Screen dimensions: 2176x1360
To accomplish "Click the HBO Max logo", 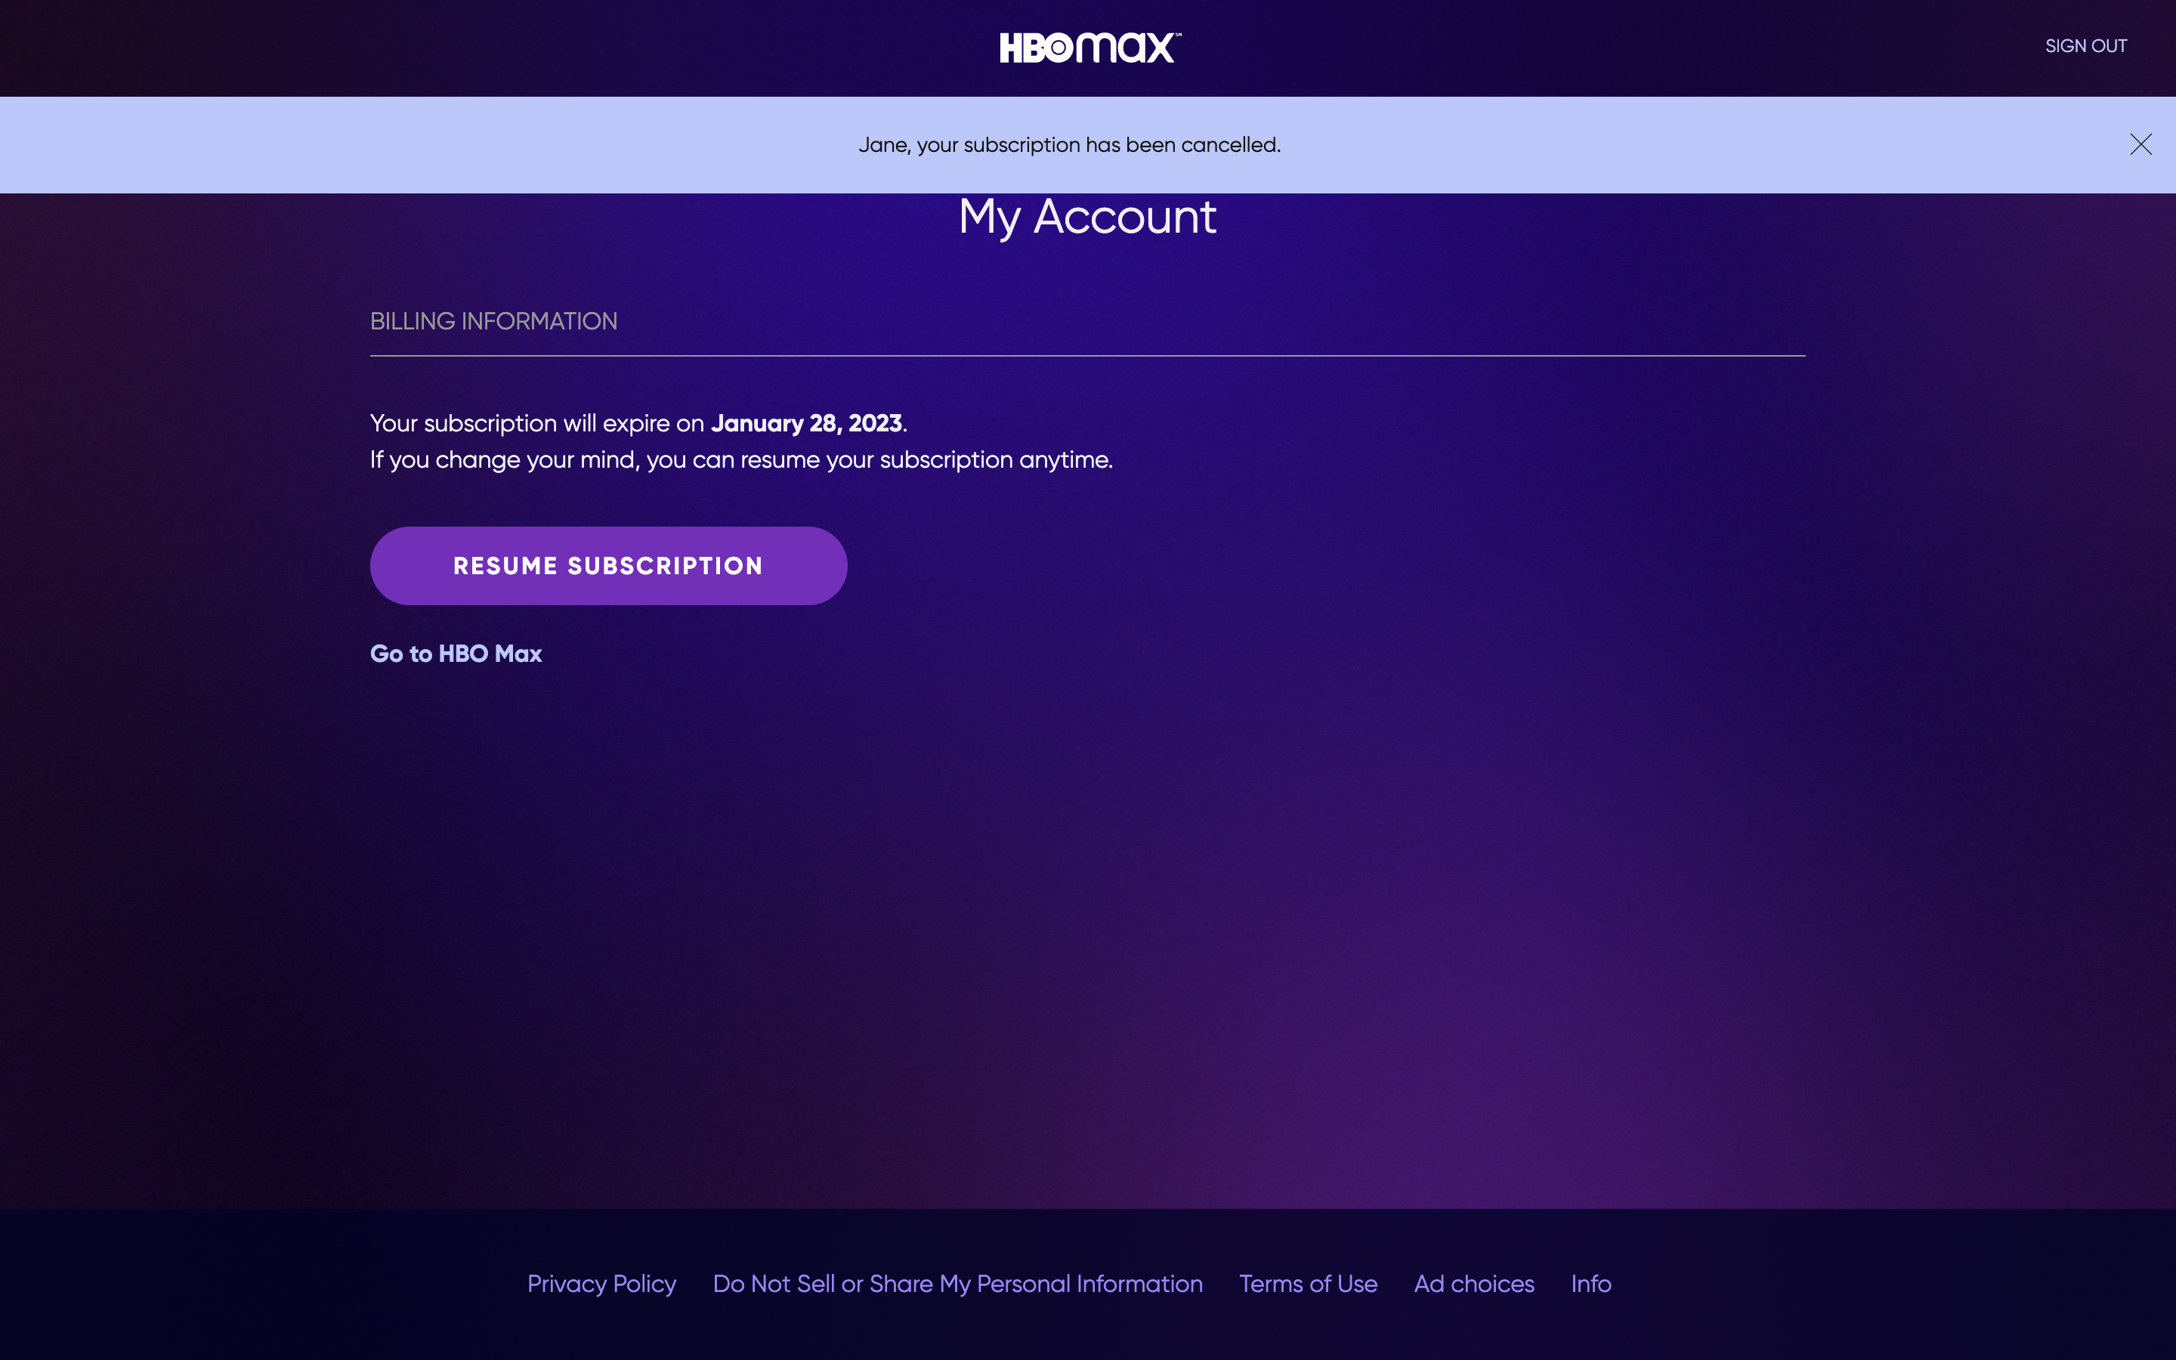I will pyautogui.click(x=1090, y=48).
